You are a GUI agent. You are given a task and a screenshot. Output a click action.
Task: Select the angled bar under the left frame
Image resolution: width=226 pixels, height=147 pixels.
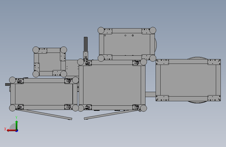45,115
